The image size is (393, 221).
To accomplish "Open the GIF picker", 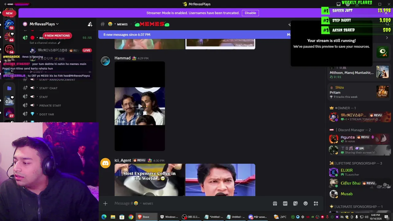I will click(285, 204).
